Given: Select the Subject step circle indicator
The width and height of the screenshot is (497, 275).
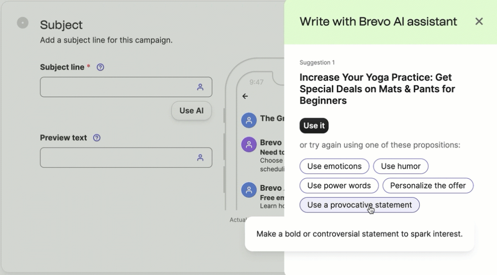Looking at the screenshot, I should pos(22,23).
